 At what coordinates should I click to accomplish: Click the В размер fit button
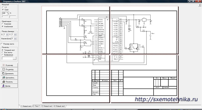(9, 65)
